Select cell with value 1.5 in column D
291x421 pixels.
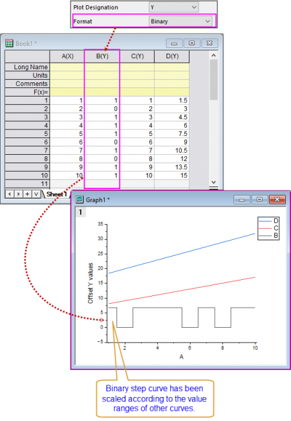(172, 100)
